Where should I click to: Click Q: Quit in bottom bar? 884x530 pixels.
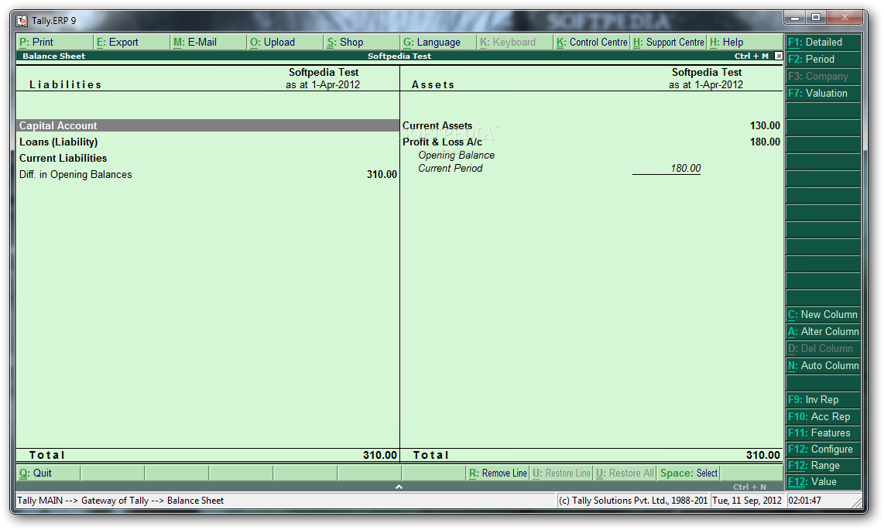point(49,473)
